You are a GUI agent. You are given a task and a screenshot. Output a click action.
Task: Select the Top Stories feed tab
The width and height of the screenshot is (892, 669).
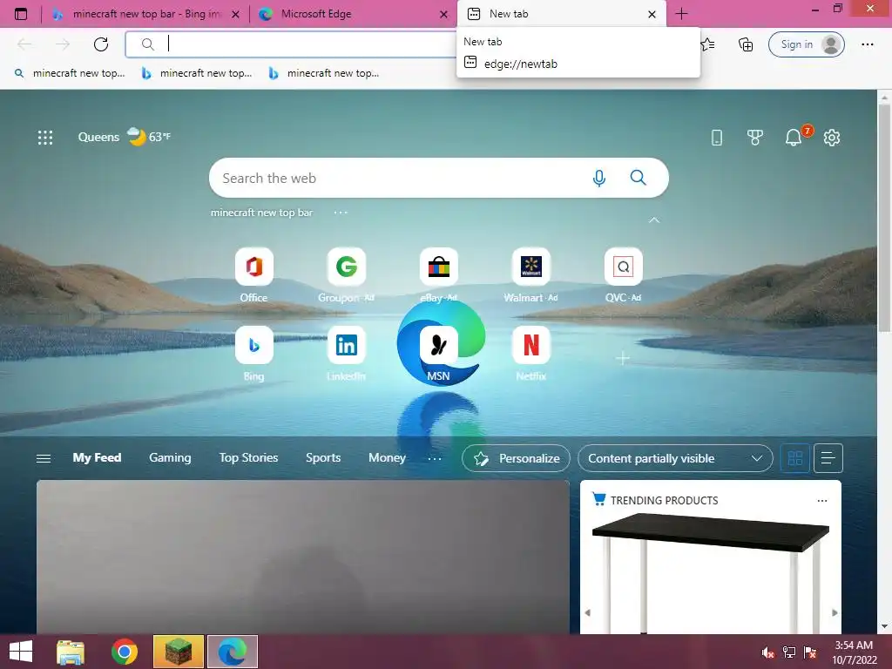(x=248, y=458)
